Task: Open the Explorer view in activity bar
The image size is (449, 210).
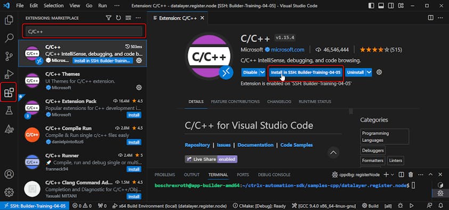Action: [x=9, y=20]
